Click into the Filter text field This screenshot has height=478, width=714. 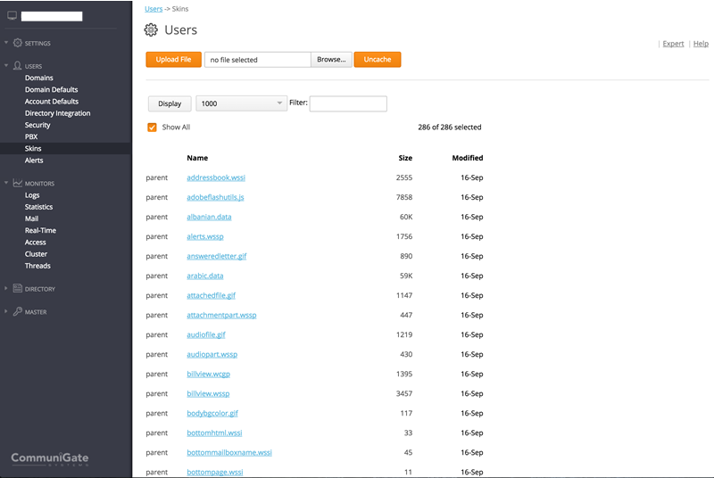(348, 103)
